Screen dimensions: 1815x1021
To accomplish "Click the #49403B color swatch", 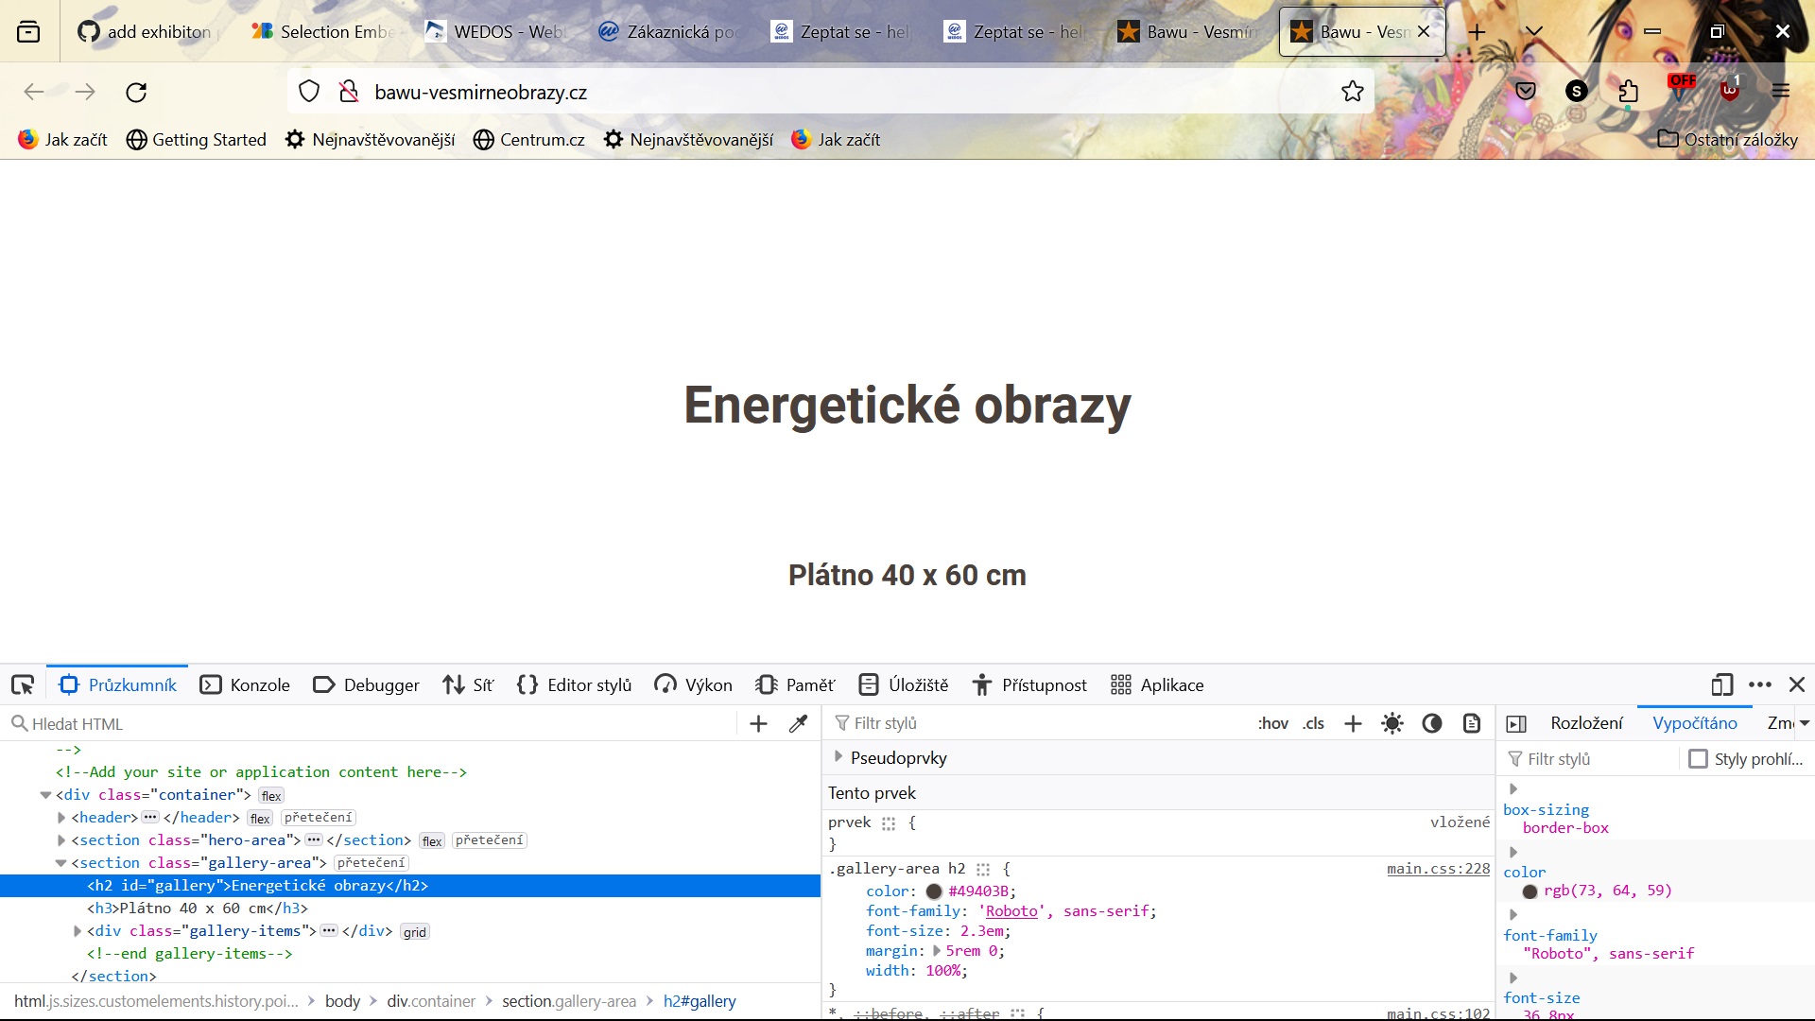I will (x=934, y=891).
